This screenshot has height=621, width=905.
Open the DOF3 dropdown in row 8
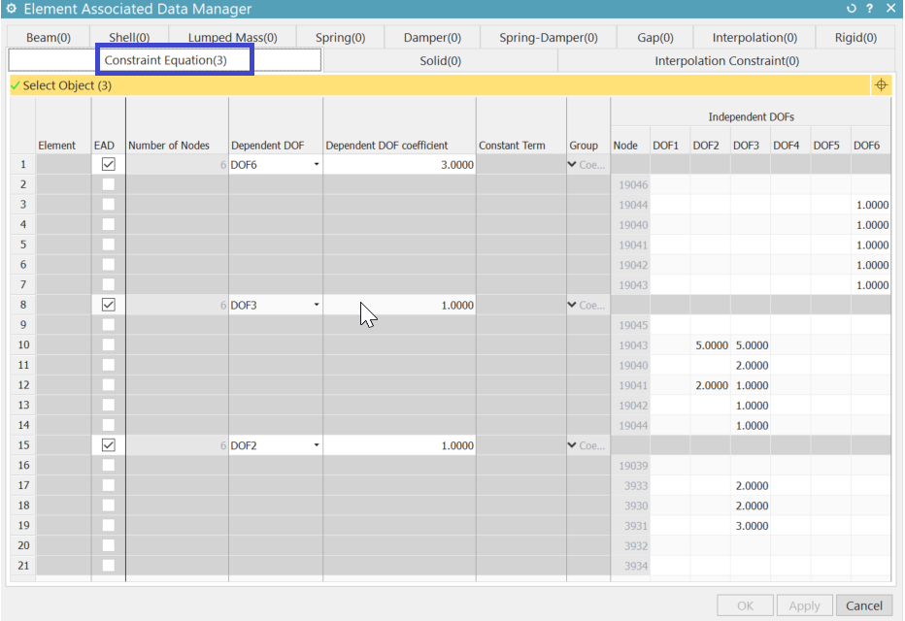[317, 304]
